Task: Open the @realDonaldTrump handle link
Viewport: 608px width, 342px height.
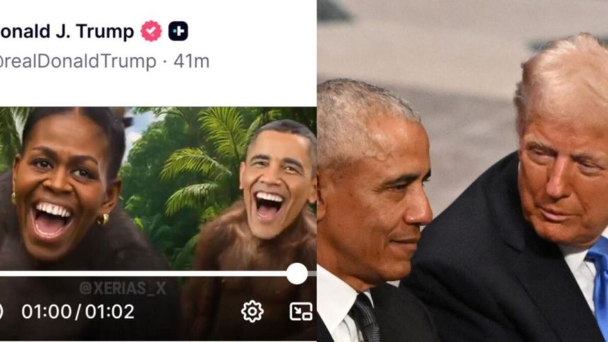Action: pos(78,61)
